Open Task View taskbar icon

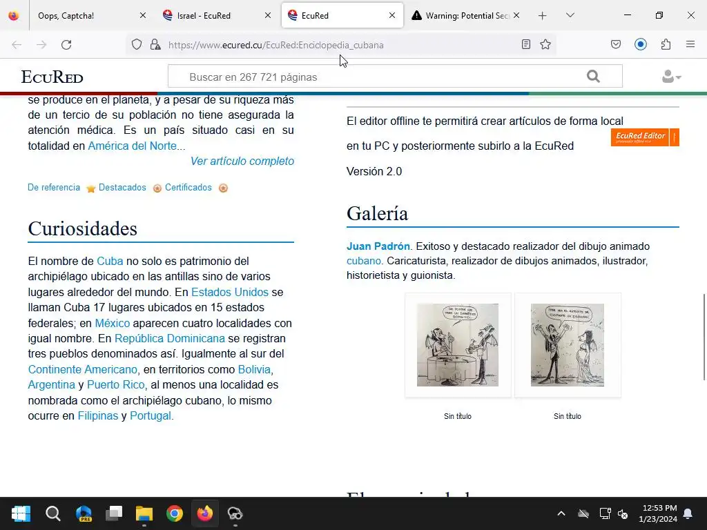tap(114, 513)
